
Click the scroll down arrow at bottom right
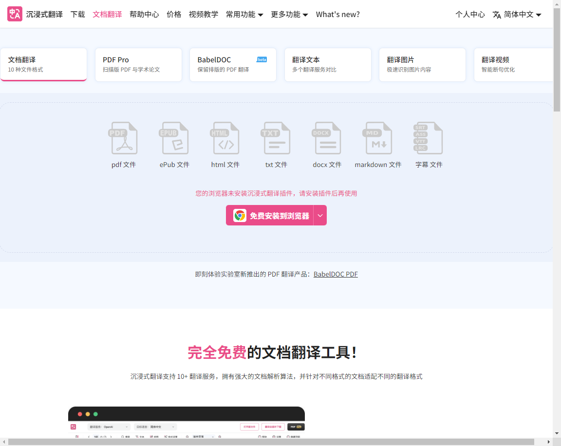(x=557, y=433)
